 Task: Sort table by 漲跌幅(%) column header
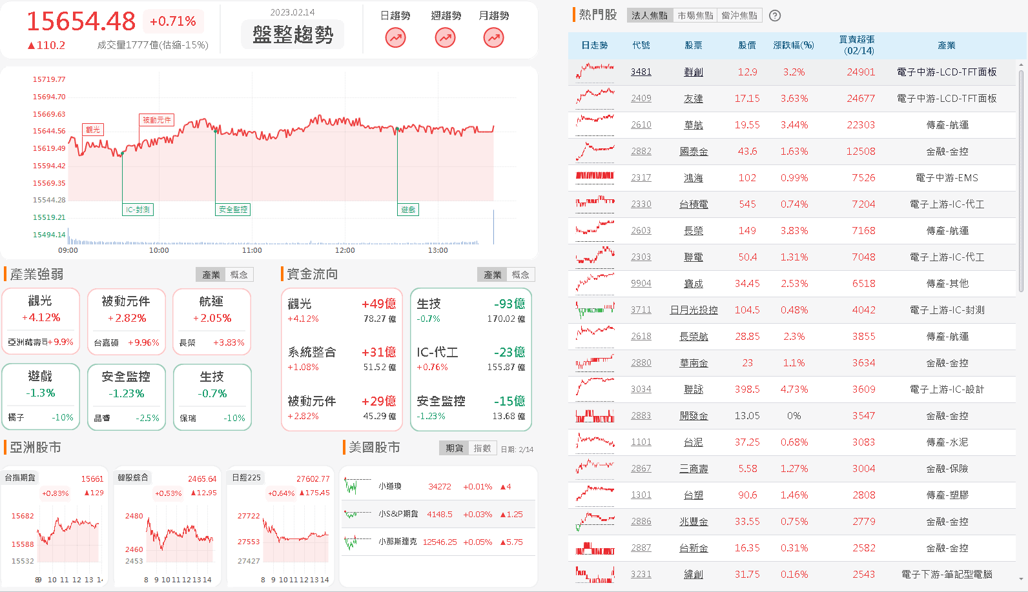click(x=794, y=45)
